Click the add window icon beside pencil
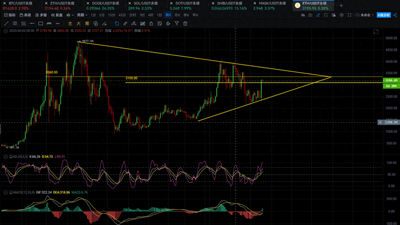The image size is (400, 225). (326, 15)
